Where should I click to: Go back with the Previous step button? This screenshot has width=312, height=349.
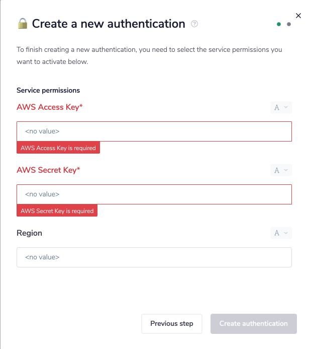(171, 324)
